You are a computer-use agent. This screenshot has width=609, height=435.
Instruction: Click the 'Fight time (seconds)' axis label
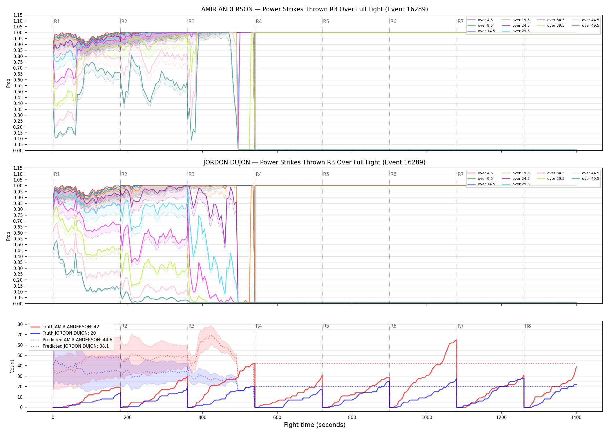(x=315, y=425)
